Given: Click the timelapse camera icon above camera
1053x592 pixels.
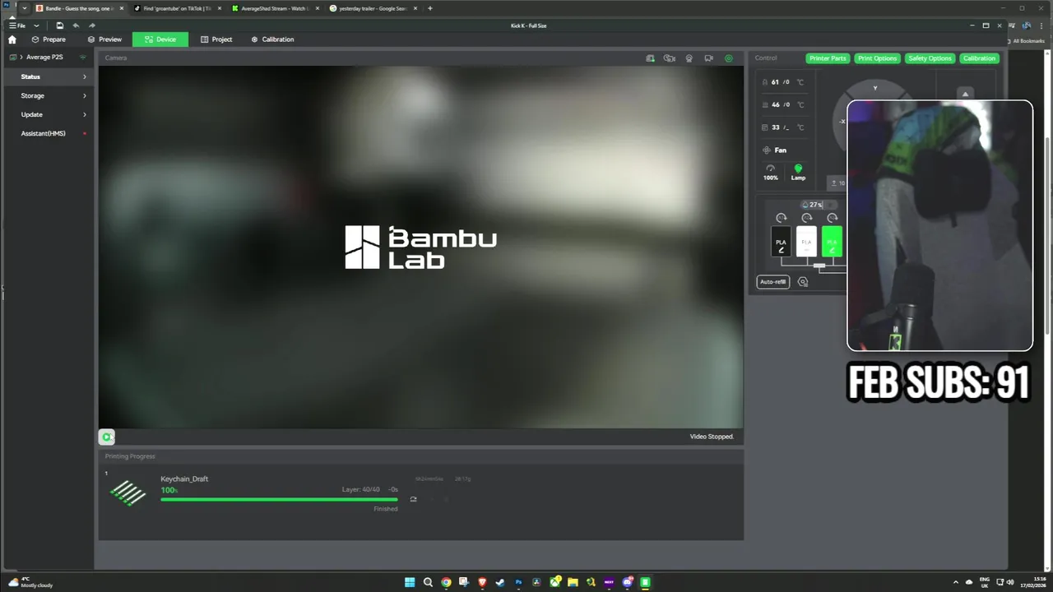Looking at the screenshot, I should click(x=670, y=58).
